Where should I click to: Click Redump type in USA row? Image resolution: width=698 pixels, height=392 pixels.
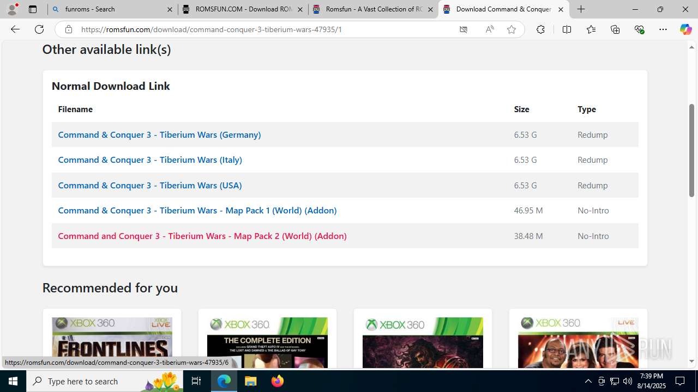593,185
